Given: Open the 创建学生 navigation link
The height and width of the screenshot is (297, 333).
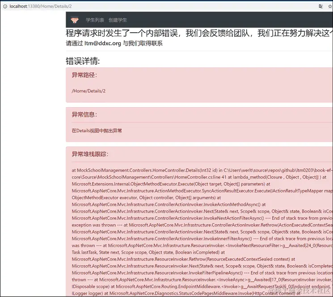Looking at the screenshot, I should tap(118, 20).
